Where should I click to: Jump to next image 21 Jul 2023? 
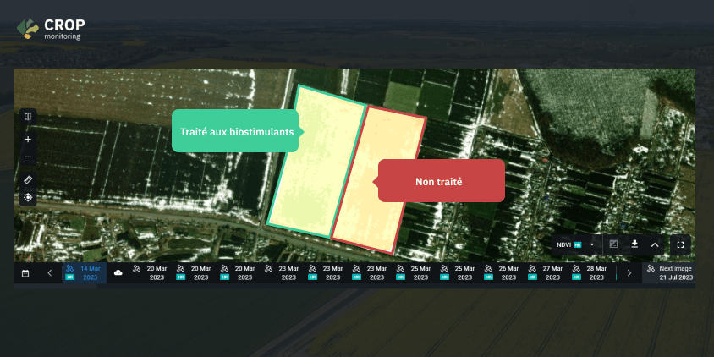(x=669, y=273)
